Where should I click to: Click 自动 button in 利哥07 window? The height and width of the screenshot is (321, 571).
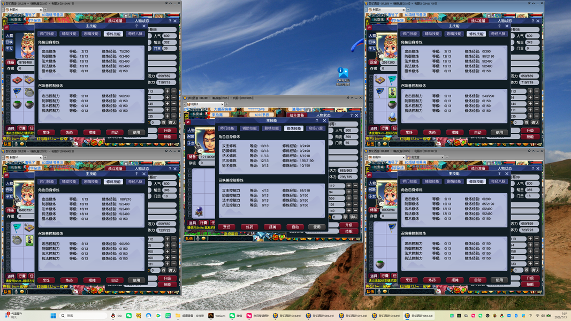click(x=115, y=280)
